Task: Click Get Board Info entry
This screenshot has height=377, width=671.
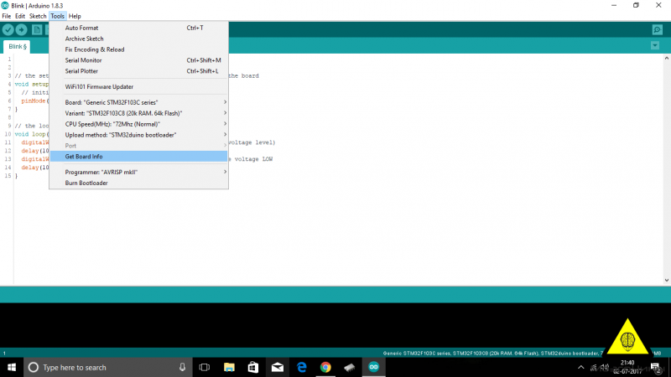Action: 138,157
